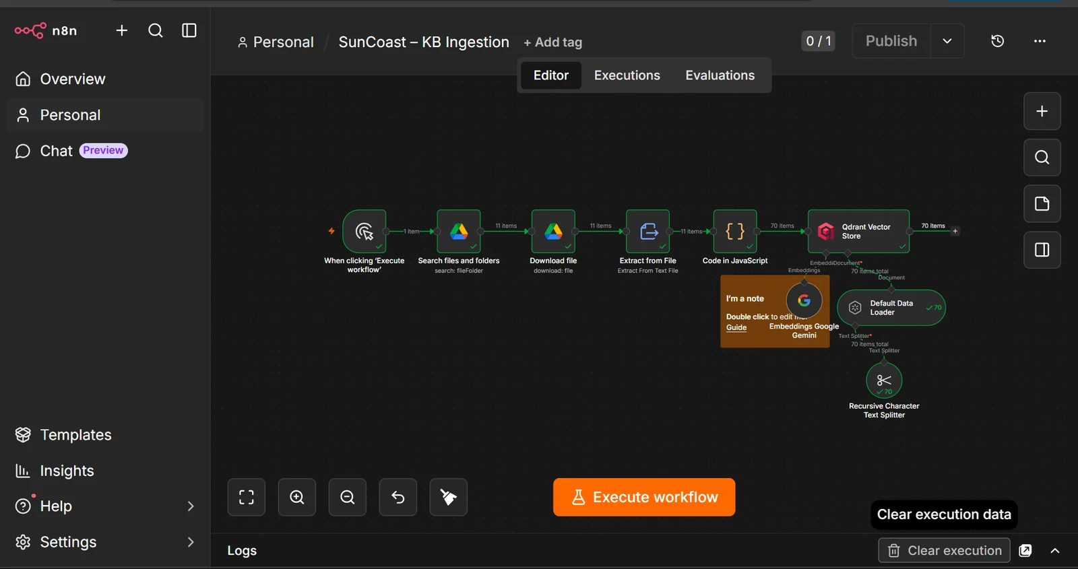Zoom in on the canvas
Image resolution: width=1078 pixels, height=569 pixels.
(x=297, y=498)
